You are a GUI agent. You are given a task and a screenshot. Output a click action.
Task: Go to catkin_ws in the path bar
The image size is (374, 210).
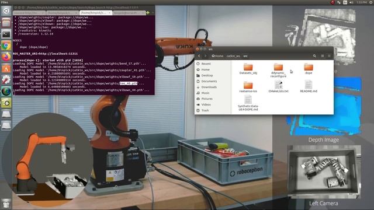[233, 56]
